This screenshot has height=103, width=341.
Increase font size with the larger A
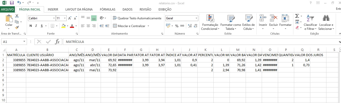pos(70,18)
